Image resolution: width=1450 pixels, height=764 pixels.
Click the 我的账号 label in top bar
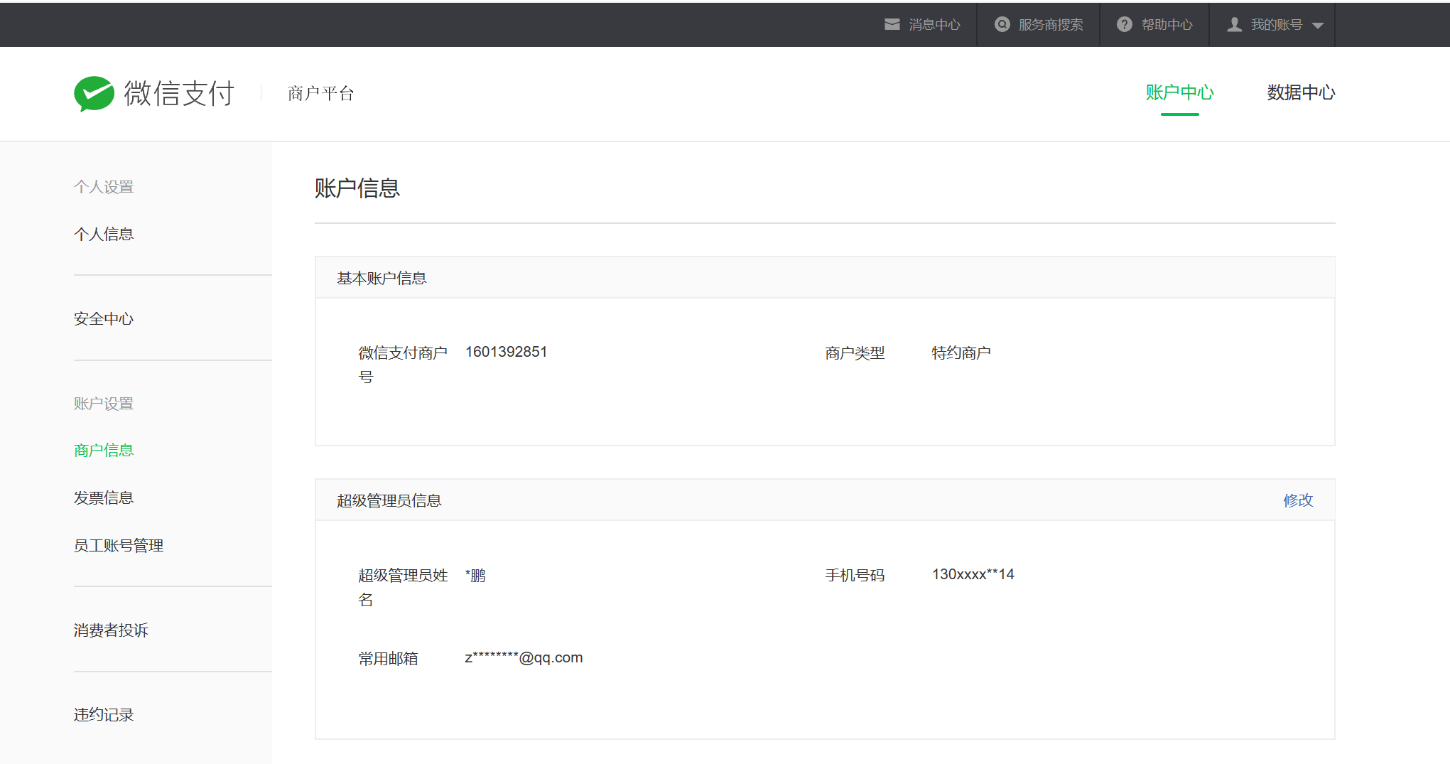point(1276,25)
